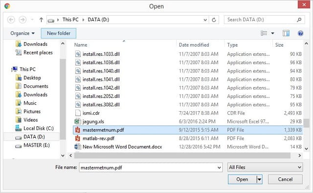The image size is (313, 193).
Task: Click horizontal scrollbar right arrow
Action: coord(300,155)
